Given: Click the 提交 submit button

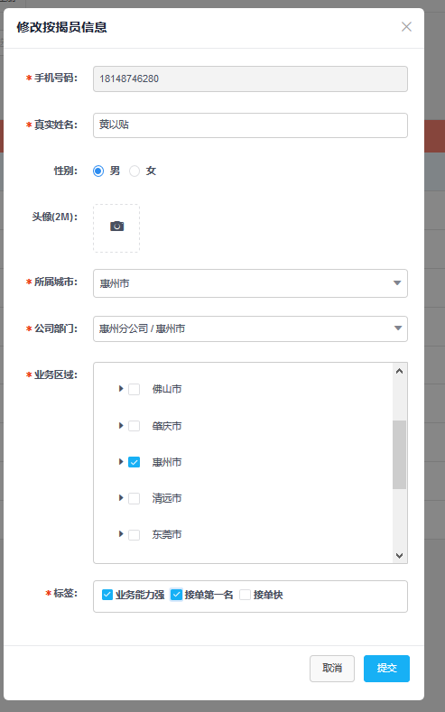Looking at the screenshot, I should coord(386,669).
